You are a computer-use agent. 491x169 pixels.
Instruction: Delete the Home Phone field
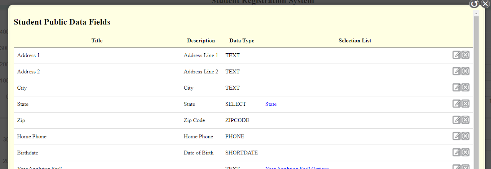click(x=465, y=136)
